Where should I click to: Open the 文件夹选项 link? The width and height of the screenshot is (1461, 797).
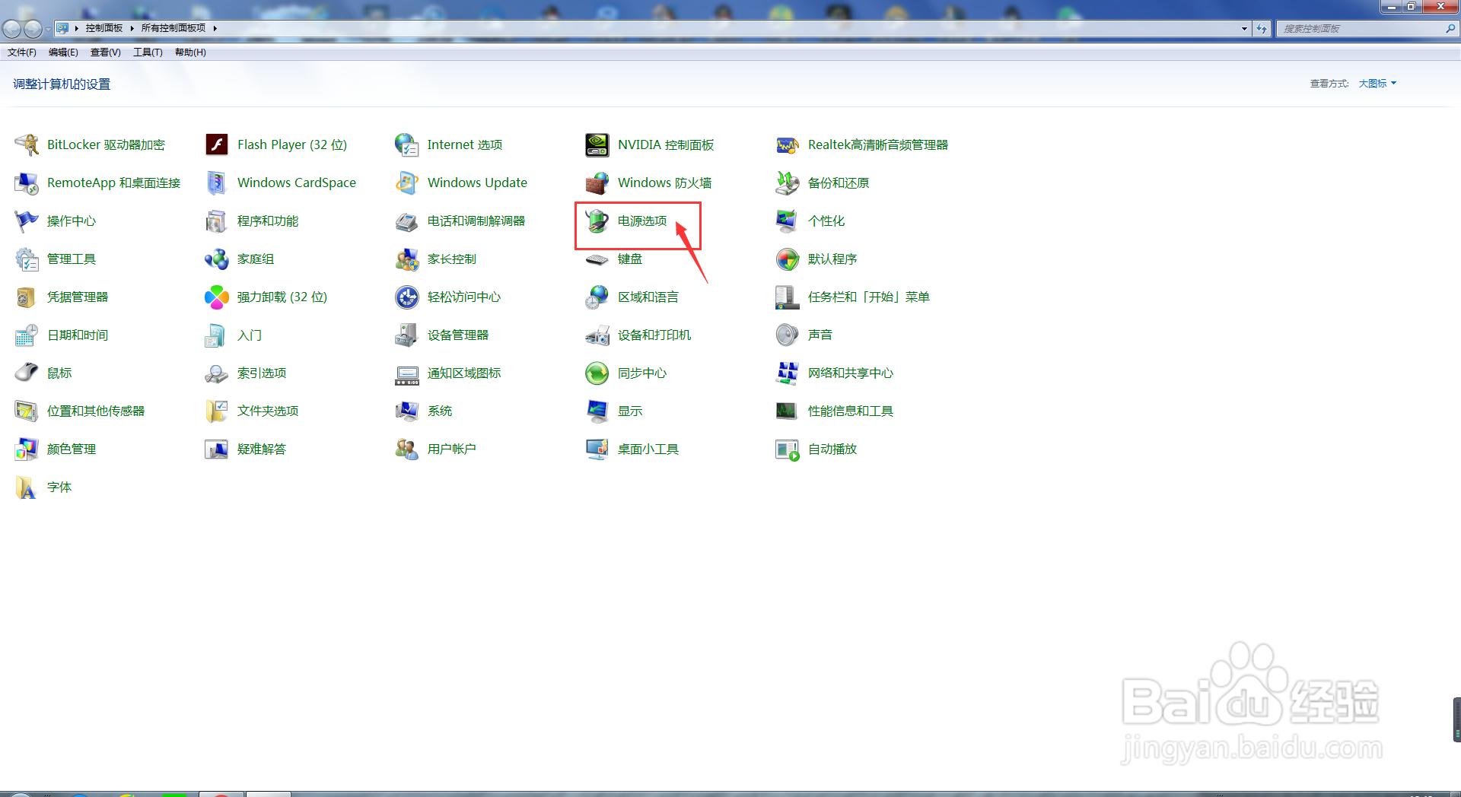[268, 411]
